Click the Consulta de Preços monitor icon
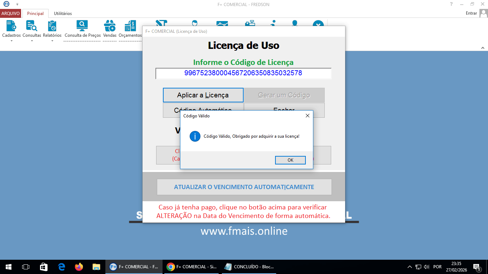The image size is (488, 274). [82, 26]
